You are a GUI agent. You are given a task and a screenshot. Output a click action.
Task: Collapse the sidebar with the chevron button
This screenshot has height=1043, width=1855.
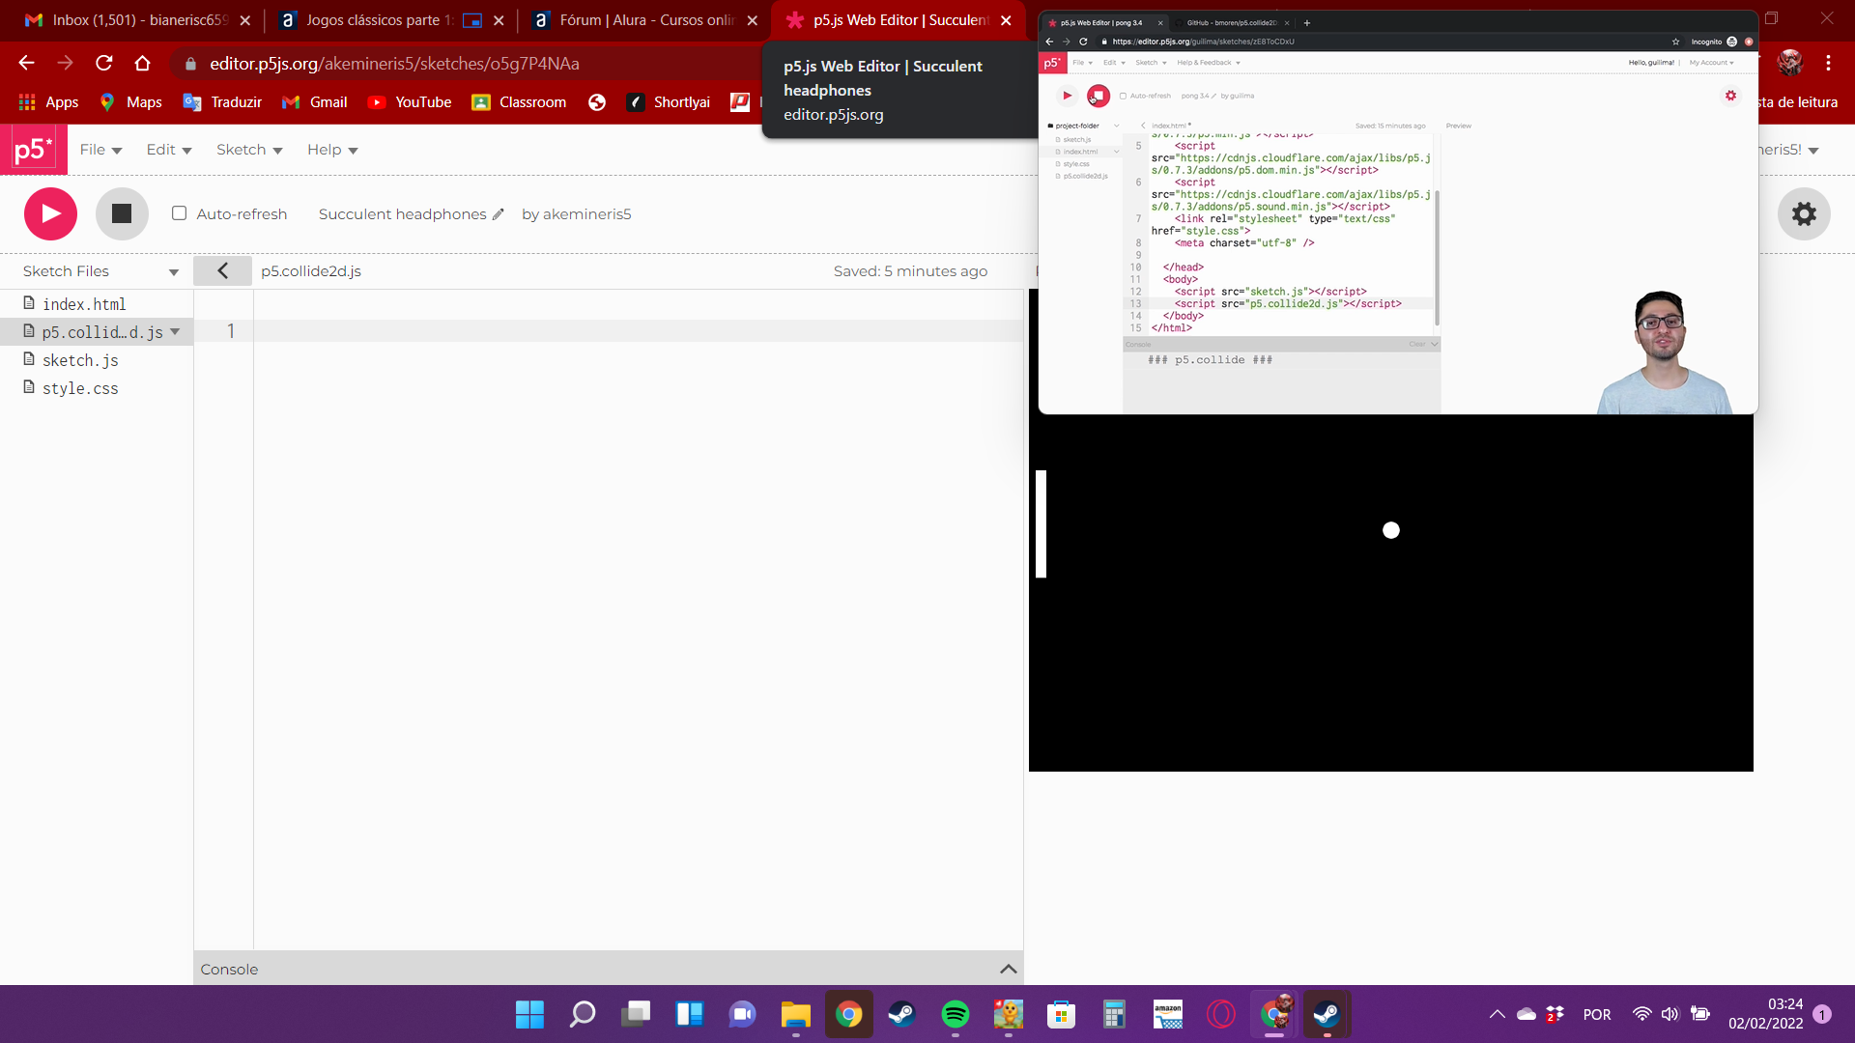pyautogui.click(x=222, y=271)
